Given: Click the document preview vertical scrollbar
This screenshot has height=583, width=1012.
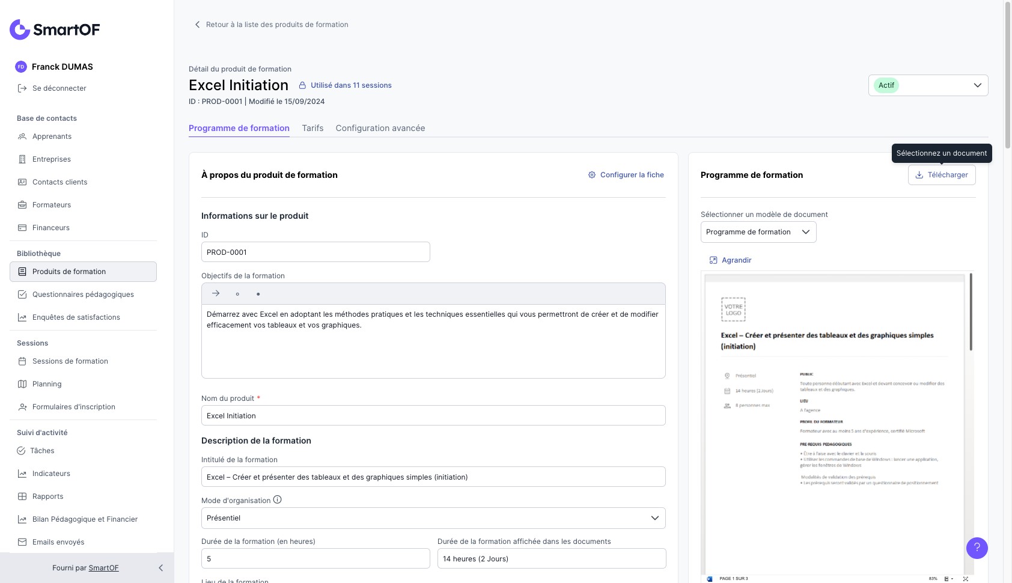Looking at the screenshot, I should click(x=971, y=313).
